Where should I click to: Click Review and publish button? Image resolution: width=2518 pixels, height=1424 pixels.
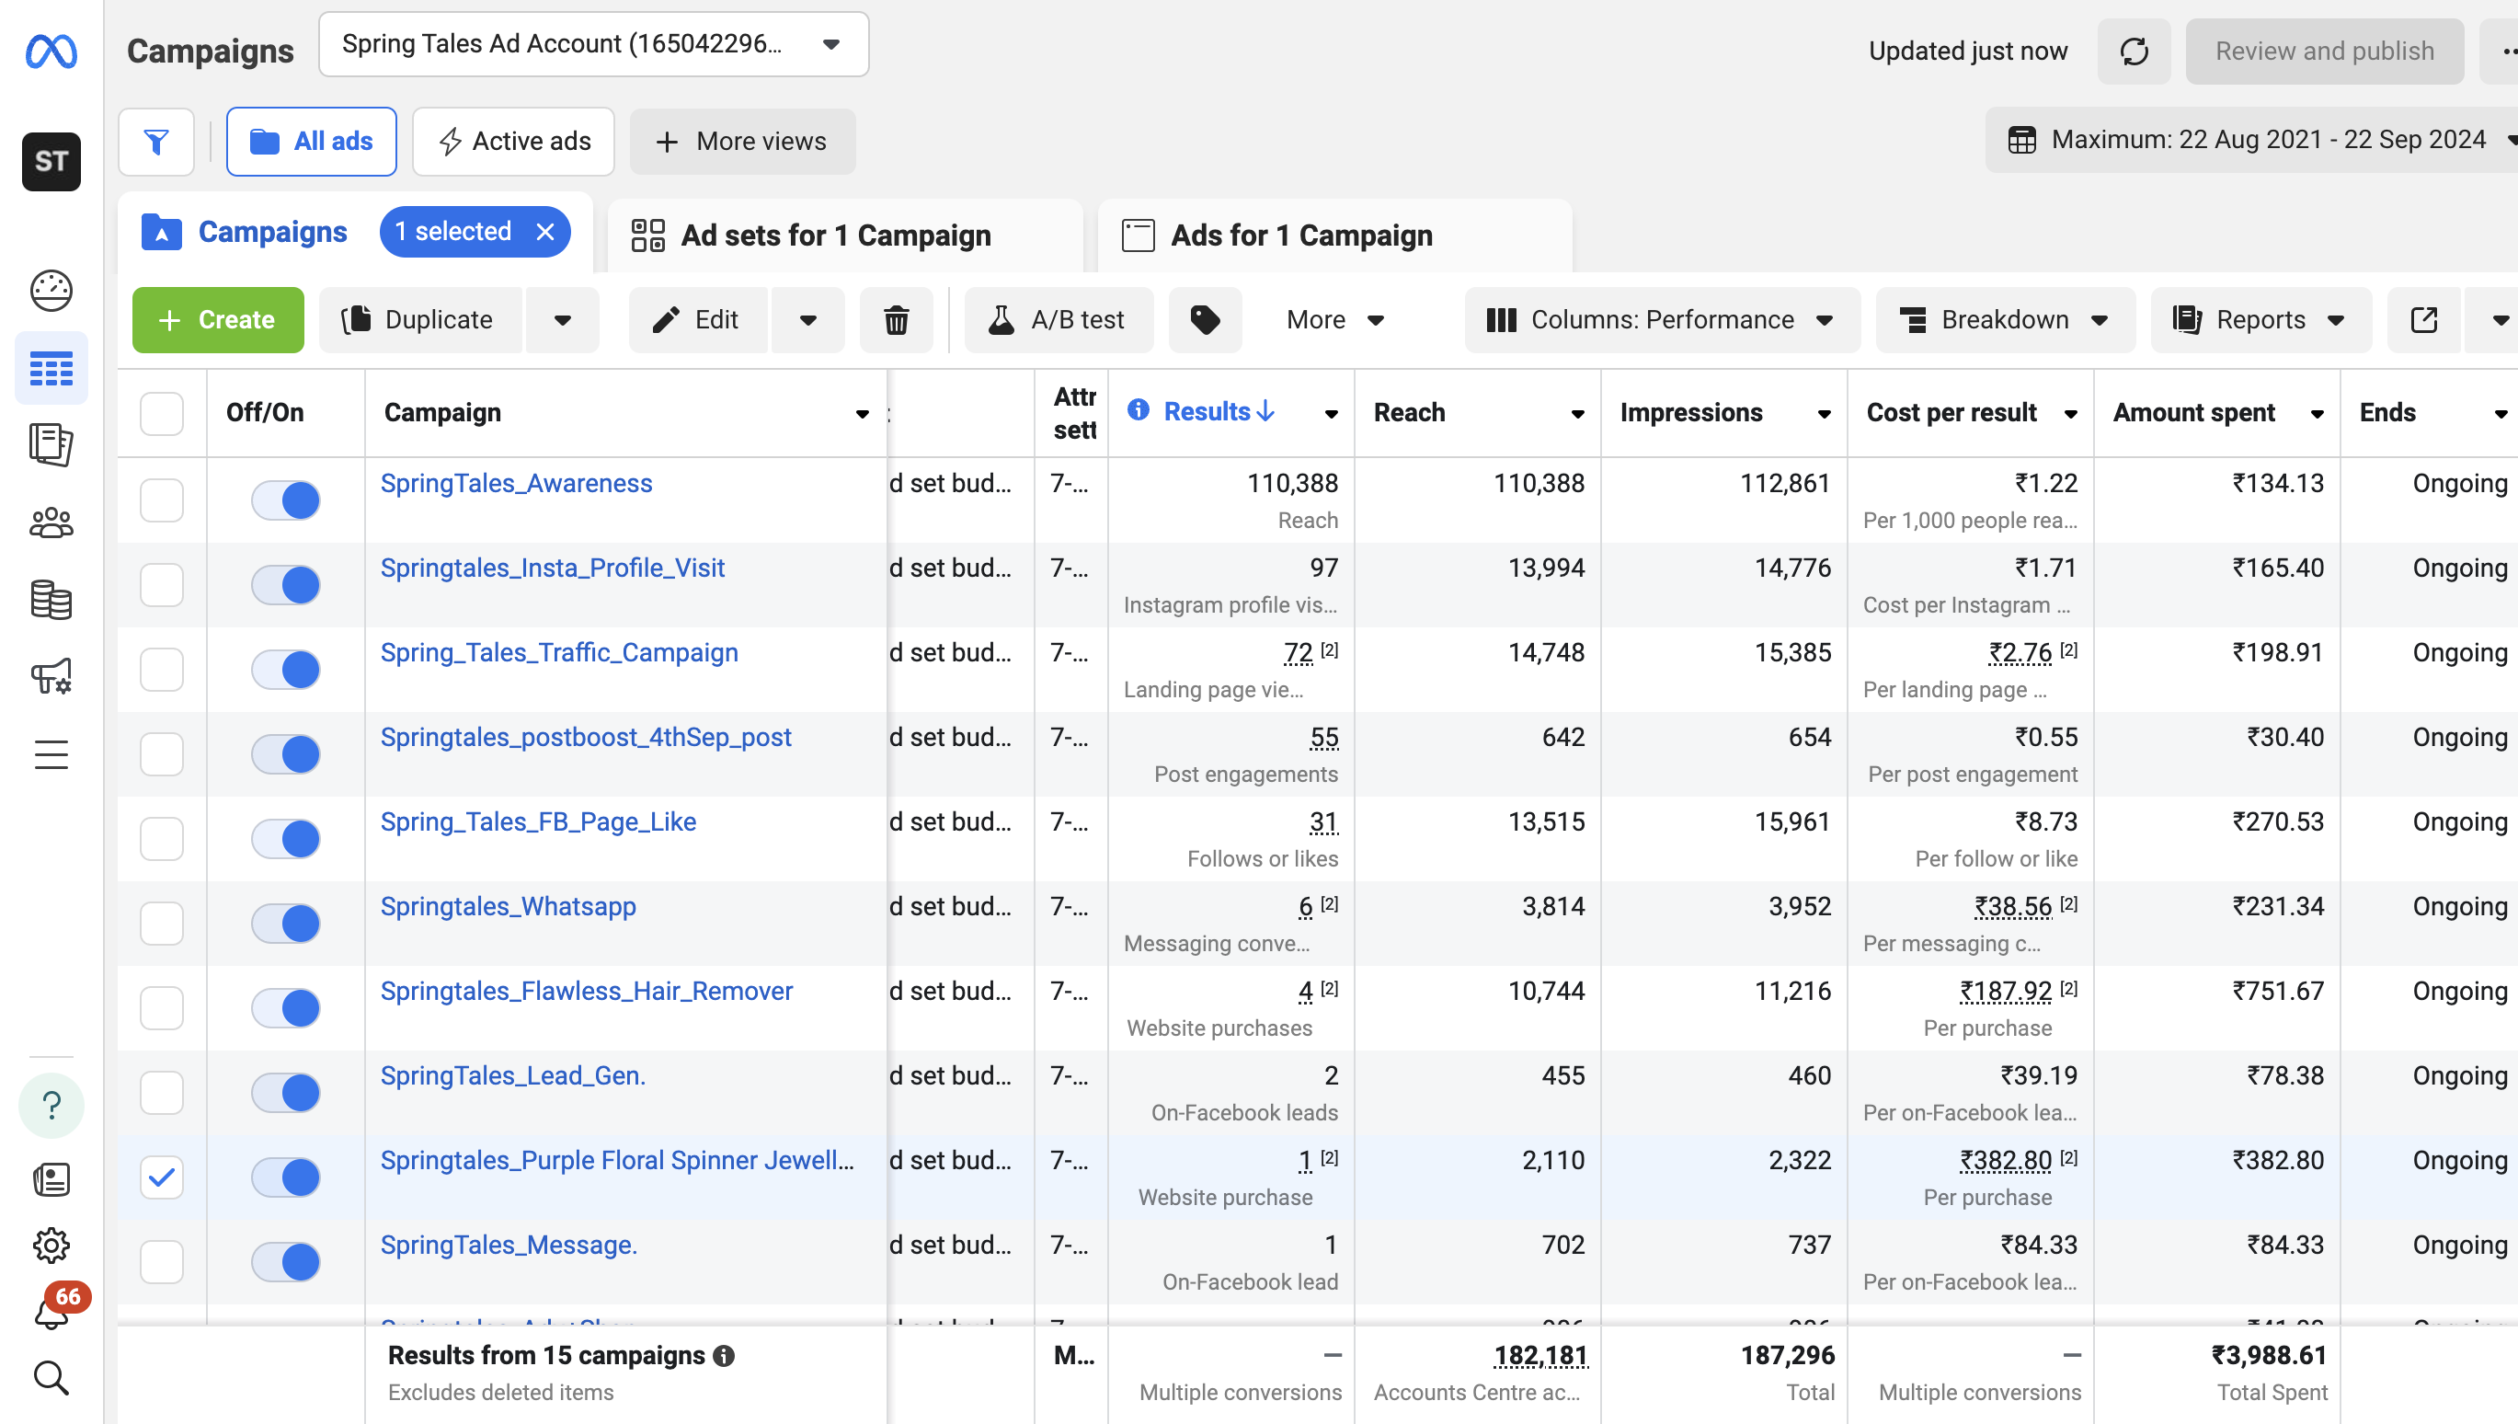point(2325,51)
